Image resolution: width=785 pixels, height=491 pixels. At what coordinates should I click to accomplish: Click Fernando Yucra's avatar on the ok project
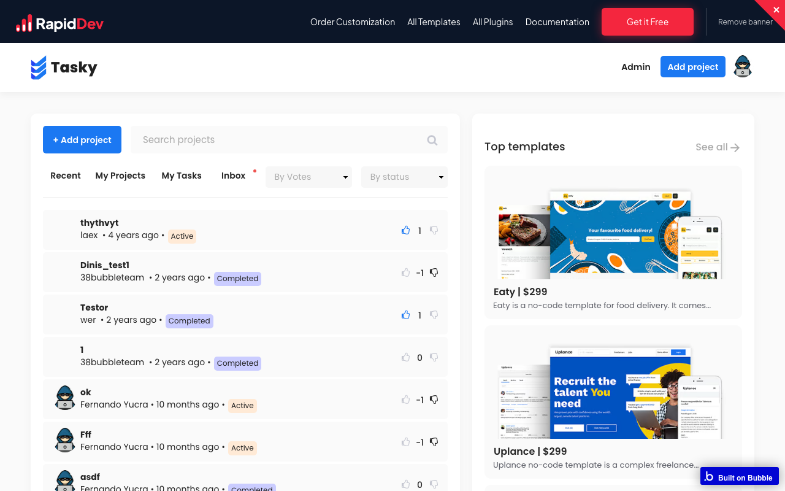(64, 398)
